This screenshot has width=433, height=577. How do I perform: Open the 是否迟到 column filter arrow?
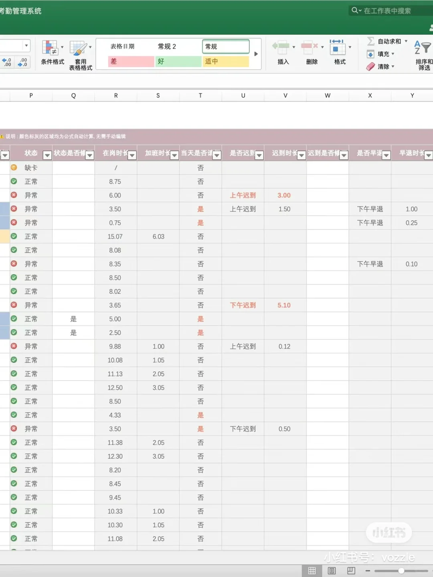pos(259,155)
